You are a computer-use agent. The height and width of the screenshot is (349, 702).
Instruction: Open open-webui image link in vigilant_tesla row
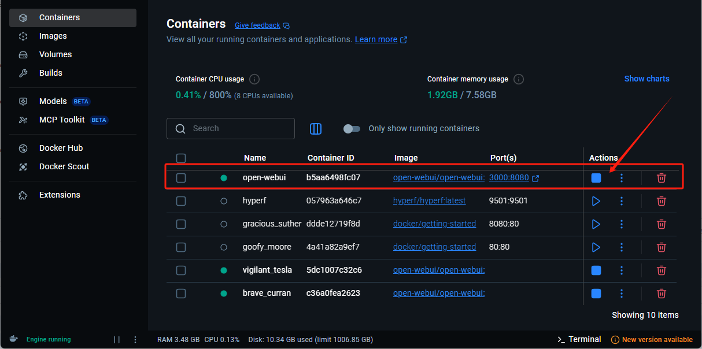click(439, 270)
